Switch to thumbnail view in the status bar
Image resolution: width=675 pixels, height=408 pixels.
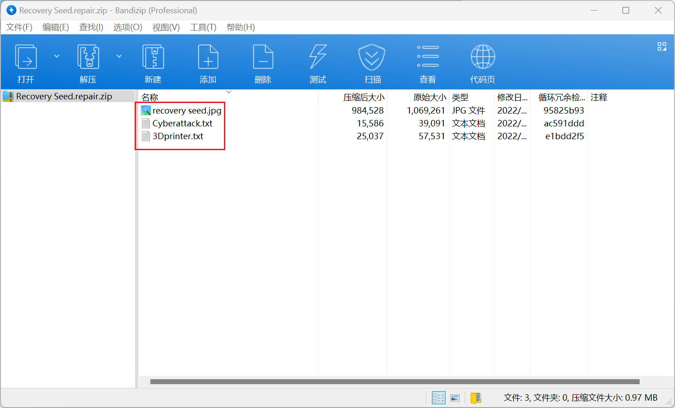pyautogui.click(x=455, y=398)
